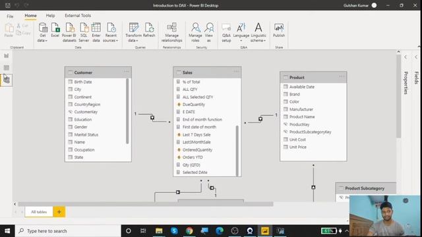
Task: Open the External Tools tab
Action: coord(78,16)
